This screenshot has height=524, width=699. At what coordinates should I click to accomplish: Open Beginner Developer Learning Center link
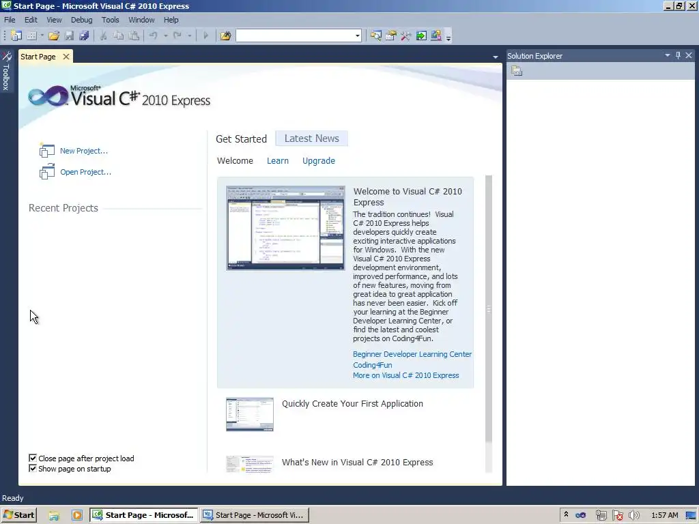tap(412, 354)
